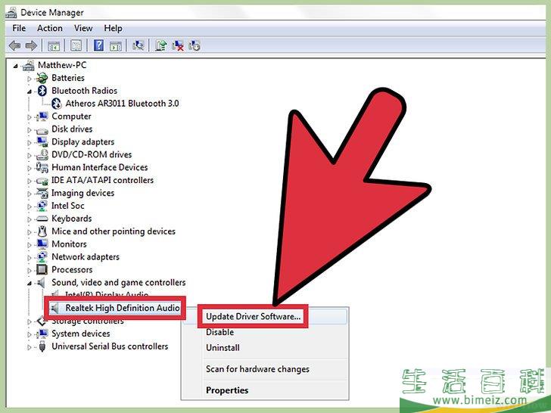
Task: Click the Keyboards icon
Action: [42, 219]
